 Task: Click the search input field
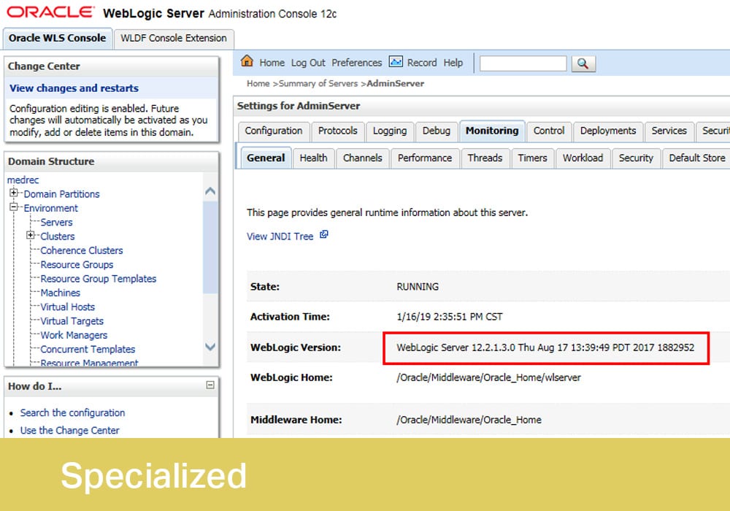click(x=523, y=64)
